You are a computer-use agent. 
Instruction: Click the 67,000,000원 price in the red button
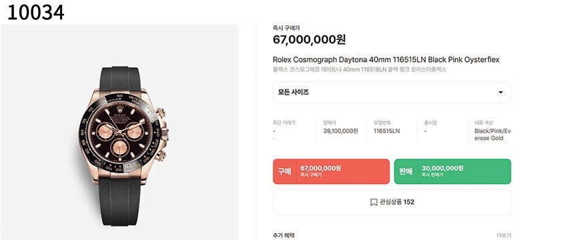coord(320,168)
